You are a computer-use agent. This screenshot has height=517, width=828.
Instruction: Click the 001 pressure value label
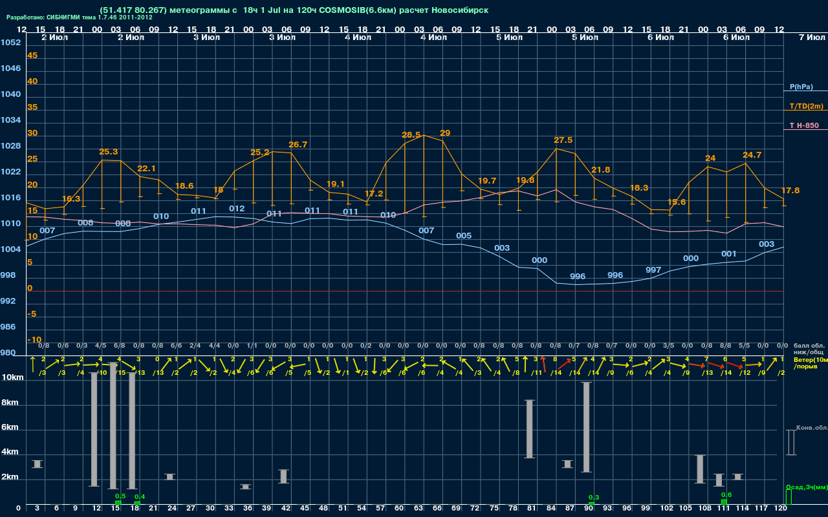tap(729, 254)
